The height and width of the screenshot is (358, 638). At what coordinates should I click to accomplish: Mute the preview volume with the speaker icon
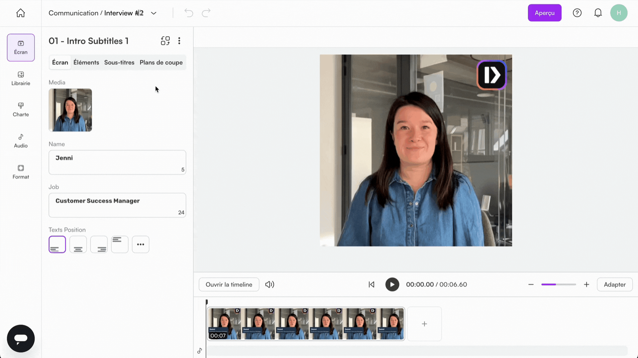pyautogui.click(x=269, y=284)
